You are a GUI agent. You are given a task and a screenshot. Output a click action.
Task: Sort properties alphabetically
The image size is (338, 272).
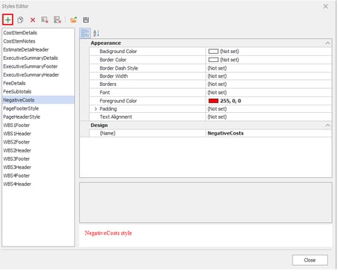coord(96,33)
